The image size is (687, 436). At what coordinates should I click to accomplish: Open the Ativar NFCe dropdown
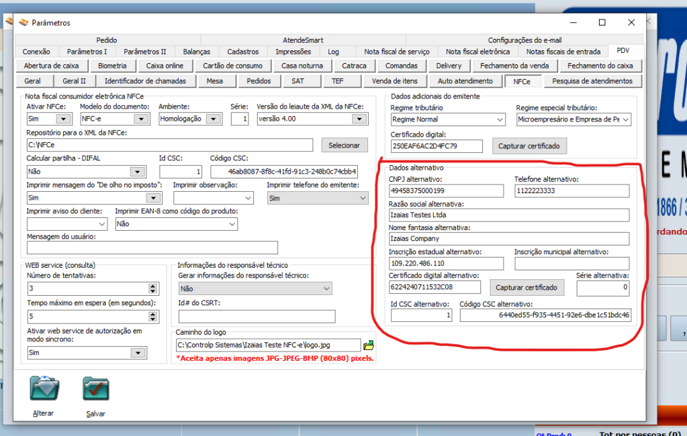click(x=64, y=119)
